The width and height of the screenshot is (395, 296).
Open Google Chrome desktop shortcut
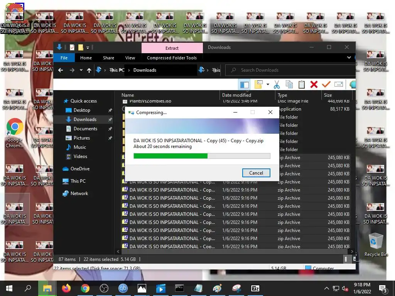pyautogui.click(x=15, y=133)
